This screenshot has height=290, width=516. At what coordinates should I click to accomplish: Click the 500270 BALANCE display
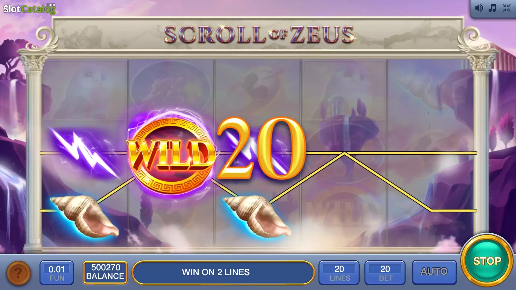(105, 272)
